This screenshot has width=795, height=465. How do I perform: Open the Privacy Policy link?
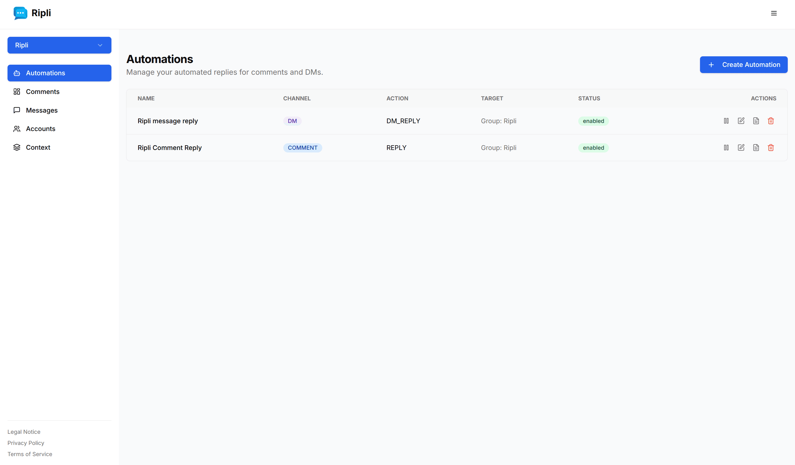click(26, 443)
